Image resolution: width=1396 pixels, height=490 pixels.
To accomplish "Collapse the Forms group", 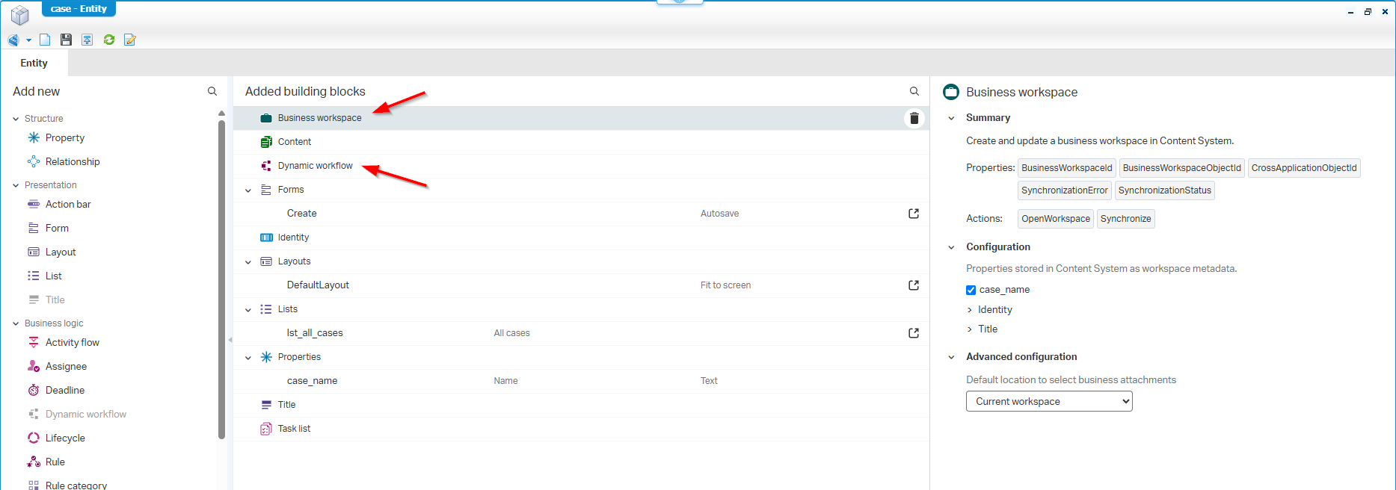I will pos(248,190).
